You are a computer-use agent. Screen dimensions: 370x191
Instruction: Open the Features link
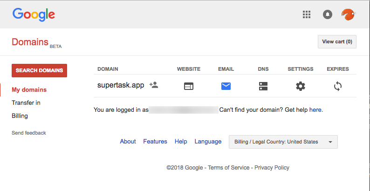(x=155, y=142)
